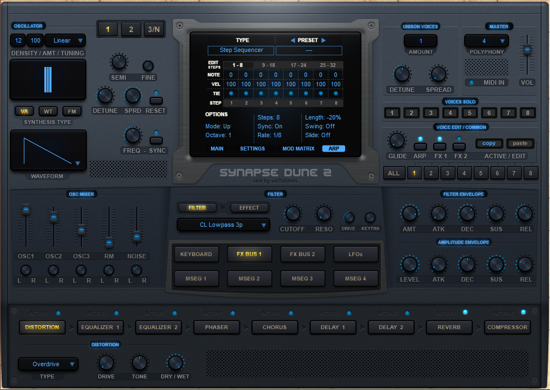This screenshot has width=550, height=390.
Task: Click the Unison SPREAD knob
Action: tap(439, 74)
